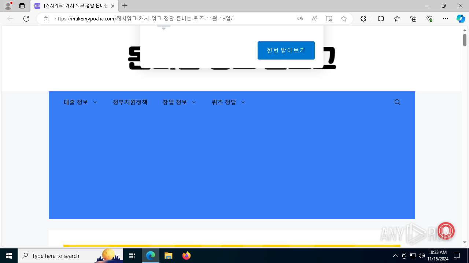Open the clock and calendar
Screen dimensions: 469x263
(x=437, y=256)
